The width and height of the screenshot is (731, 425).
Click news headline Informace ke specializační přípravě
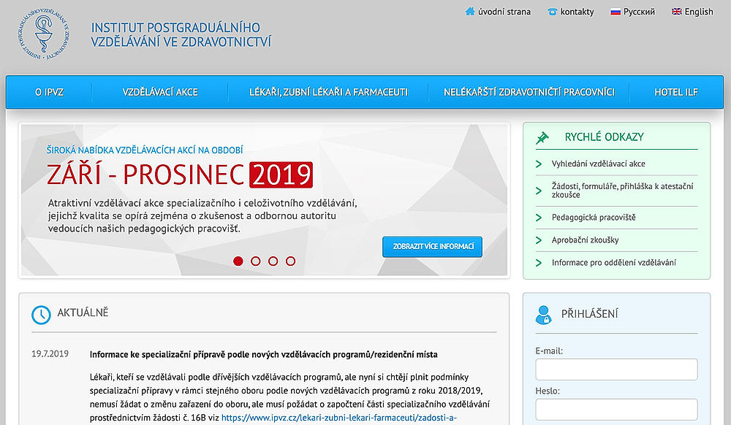pyautogui.click(x=263, y=355)
